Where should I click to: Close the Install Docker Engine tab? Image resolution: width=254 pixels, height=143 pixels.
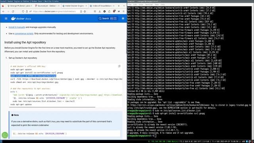point(86,6)
